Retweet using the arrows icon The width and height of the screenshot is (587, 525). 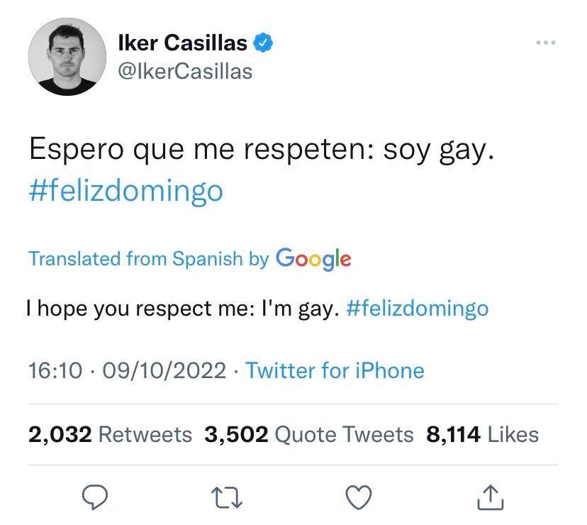point(228,499)
